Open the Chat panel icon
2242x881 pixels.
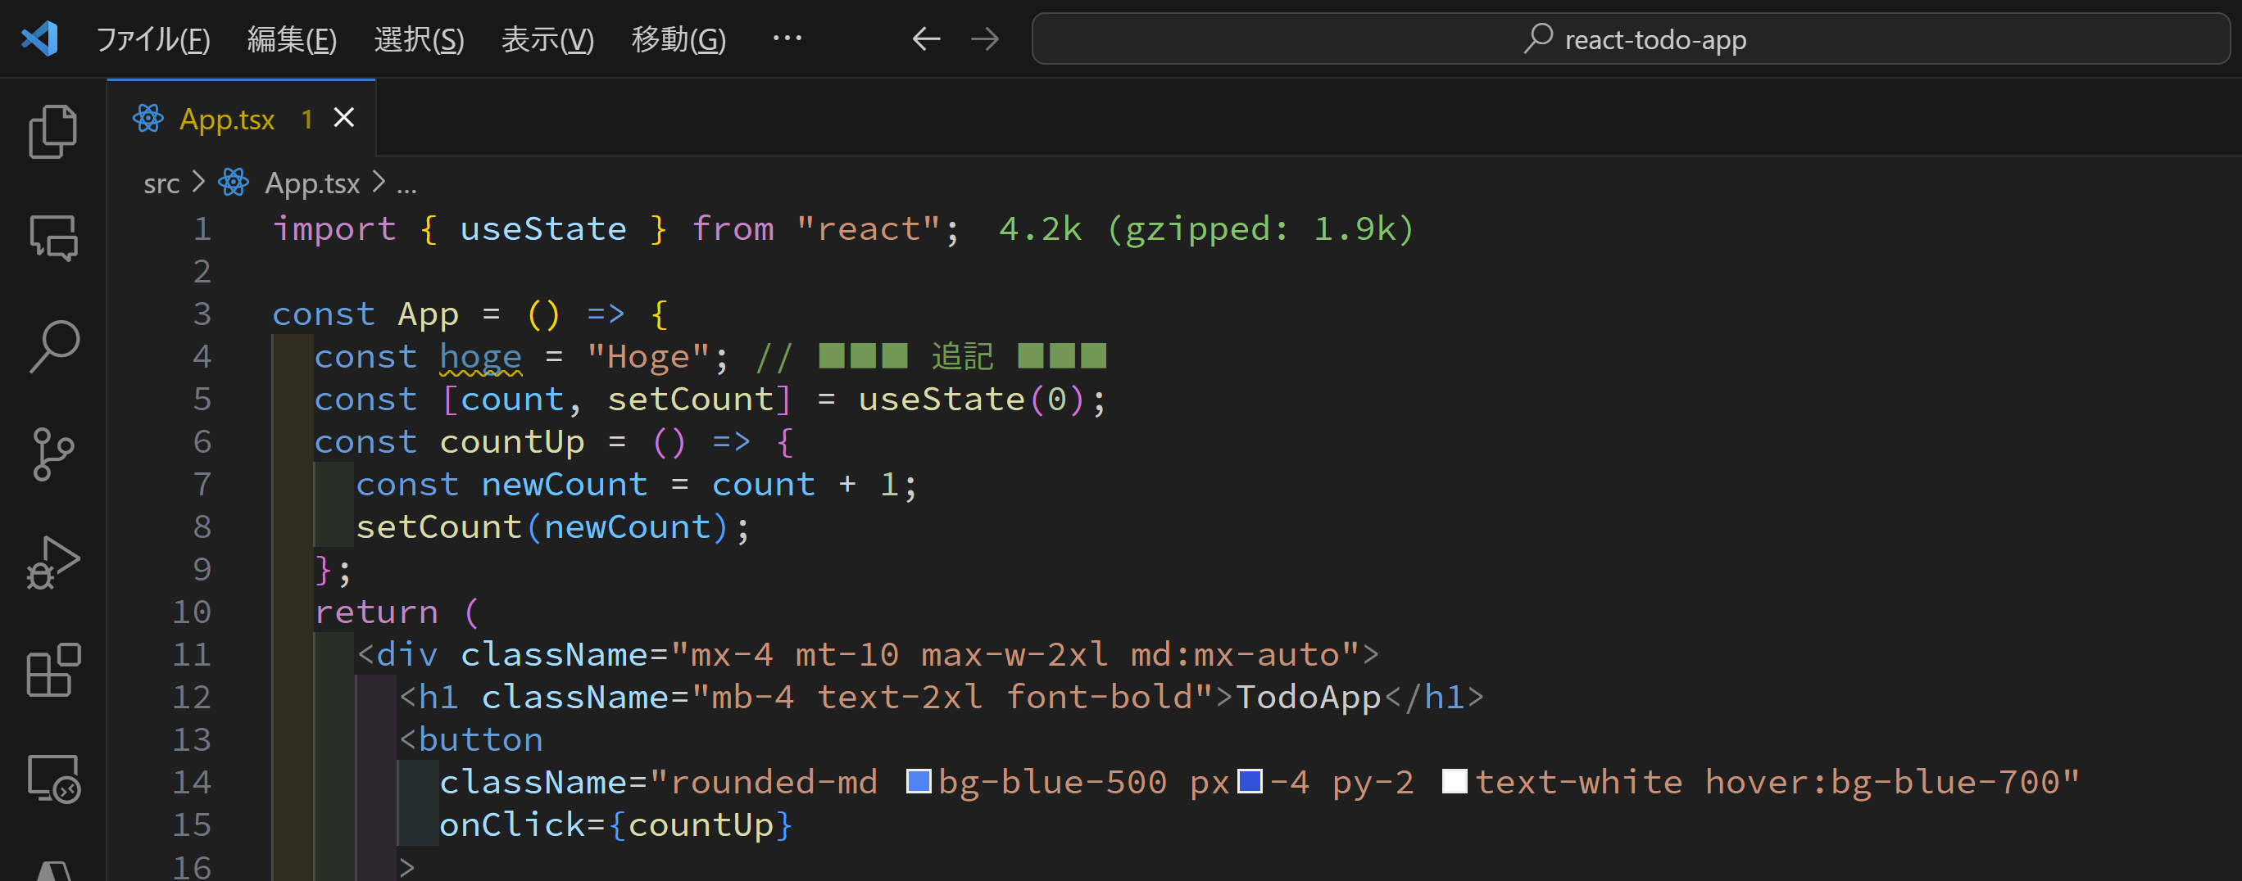(x=53, y=238)
